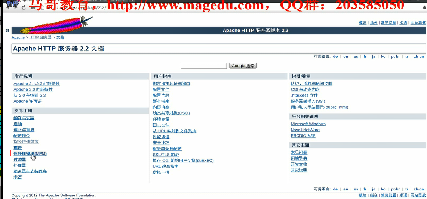Viewport: 427px width, 199px height.
Task: Open 服务器端插入(SSI) link
Action: [x=308, y=102]
